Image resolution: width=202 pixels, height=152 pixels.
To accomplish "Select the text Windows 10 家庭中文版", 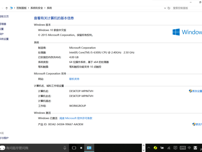I will pyautogui.click(x=52, y=30).
